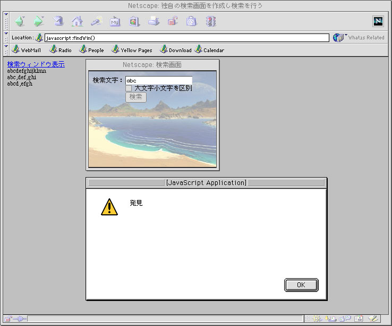This screenshot has height=326, width=392.
Task: Click the abcdefghijklmn text line
Action: [x=27, y=71]
